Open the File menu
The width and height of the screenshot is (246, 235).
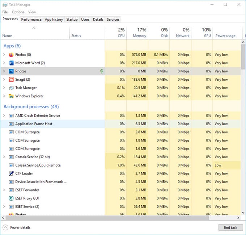5,12
